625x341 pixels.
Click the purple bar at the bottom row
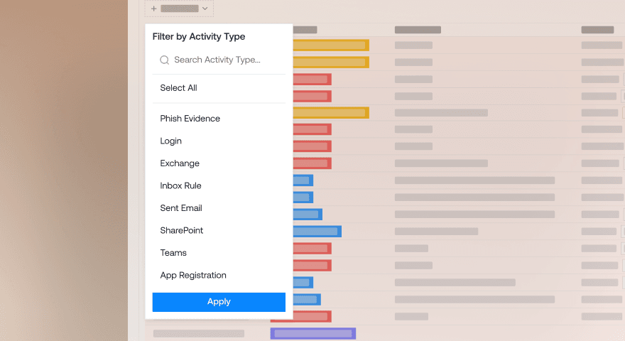pyautogui.click(x=313, y=333)
